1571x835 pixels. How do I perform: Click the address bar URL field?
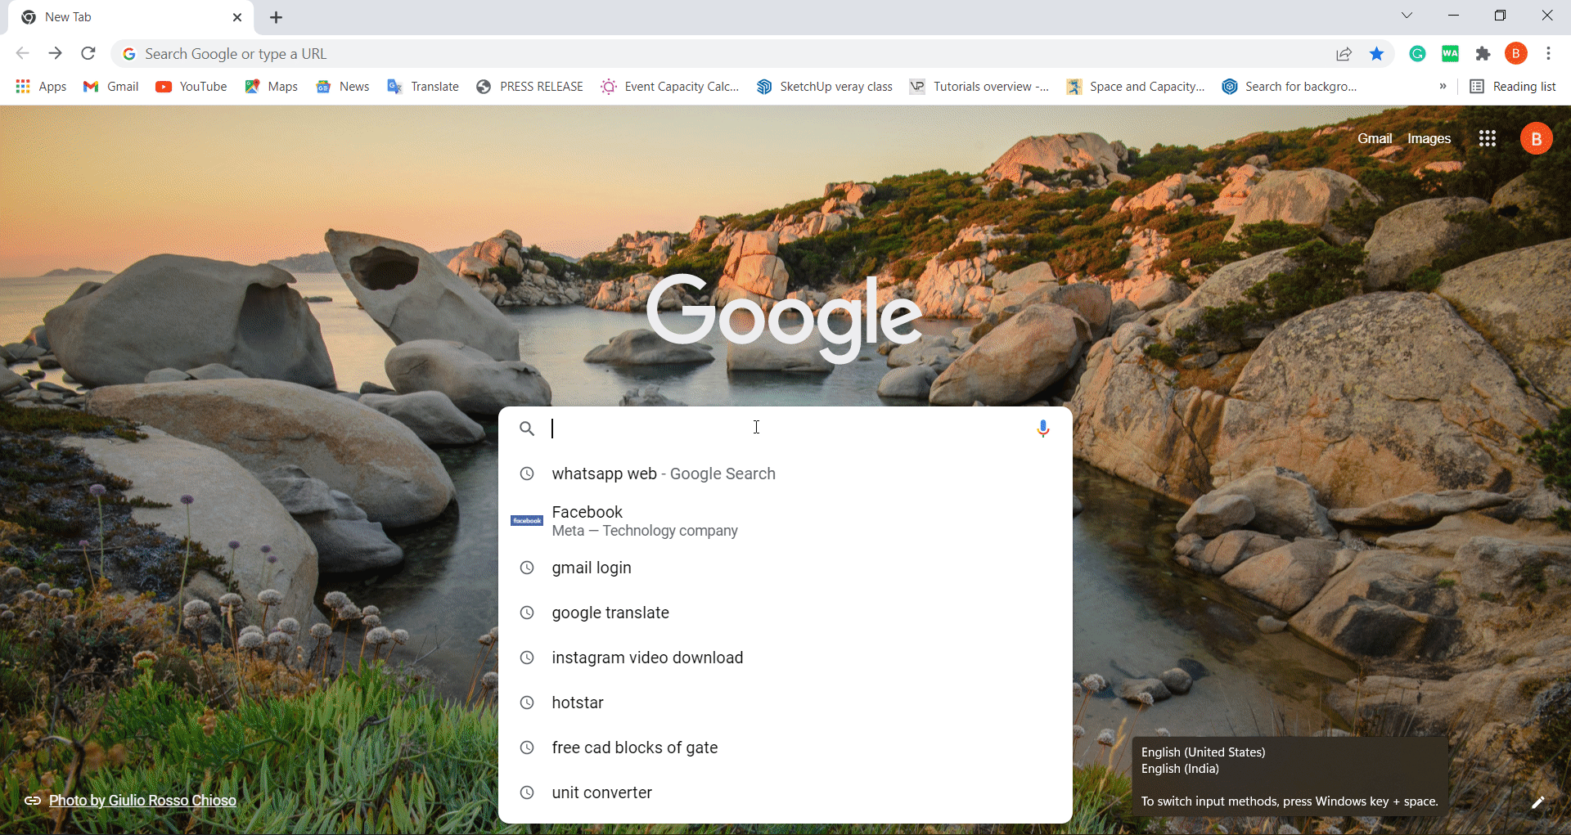point(728,54)
